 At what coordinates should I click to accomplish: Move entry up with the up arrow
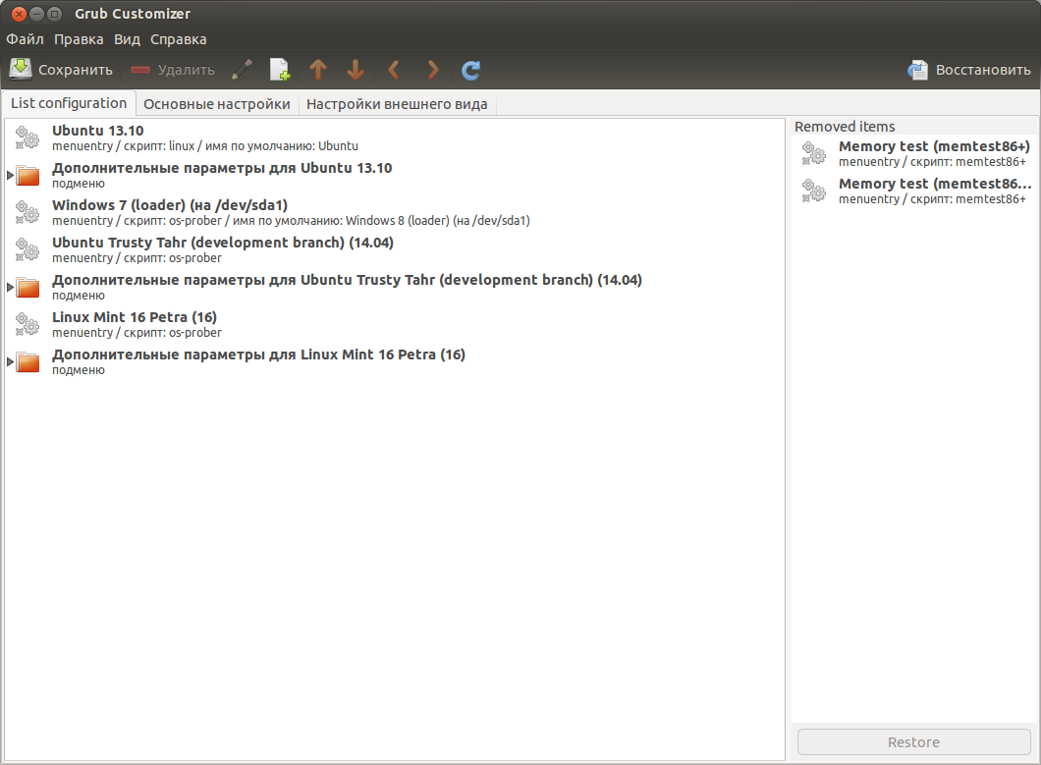pyautogui.click(x=318, y=69)
